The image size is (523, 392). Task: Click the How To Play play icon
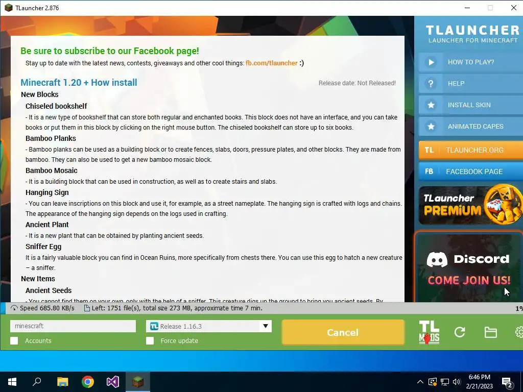click(x=431, y=62)
